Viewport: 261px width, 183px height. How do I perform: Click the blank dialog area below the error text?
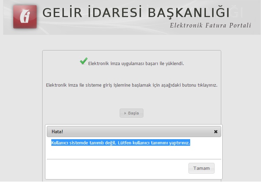[x=134, y=152]
